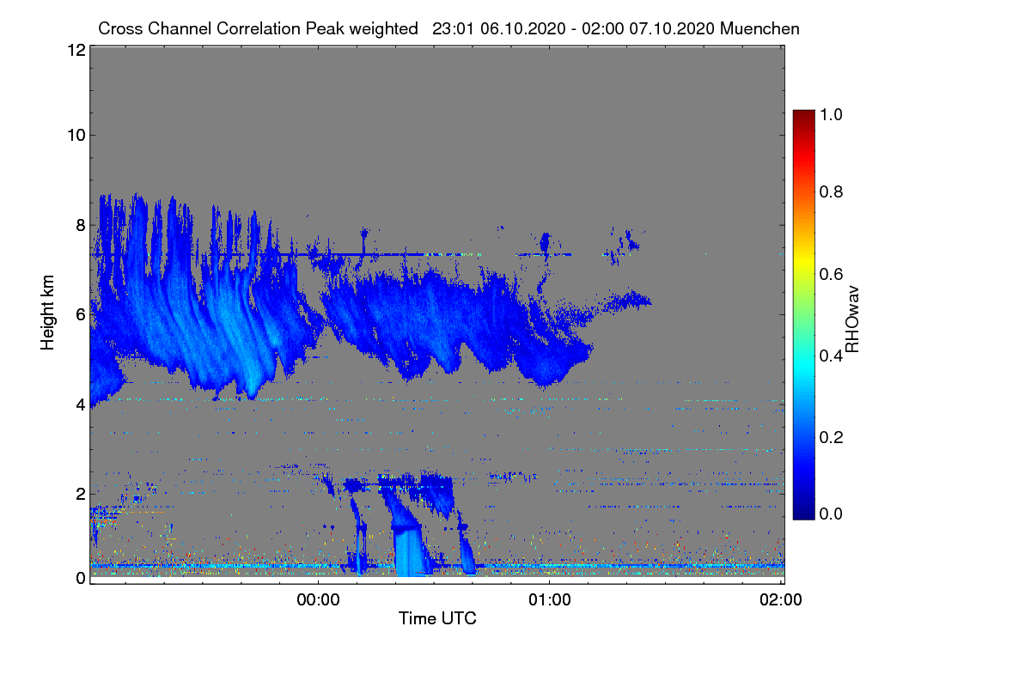The width and height of the screenshot is (1031, 687).
Task: Click the colorbar value '1.0'
Action: [x=832, y=114]
